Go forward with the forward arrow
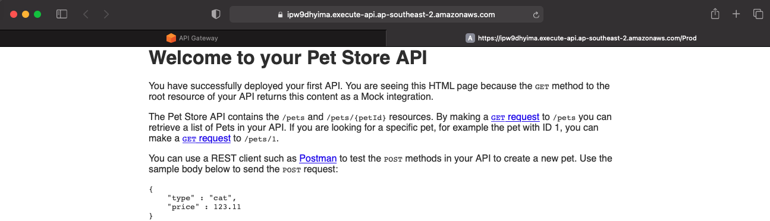The height and width of the screenshot is (221, 770). tap(106, 14)
